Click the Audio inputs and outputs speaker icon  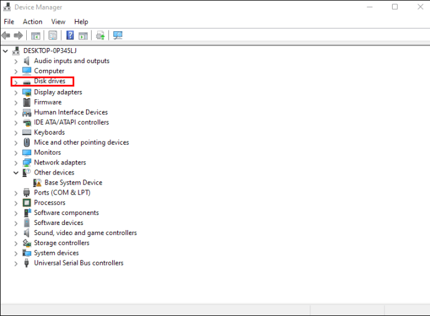(27, 61)
